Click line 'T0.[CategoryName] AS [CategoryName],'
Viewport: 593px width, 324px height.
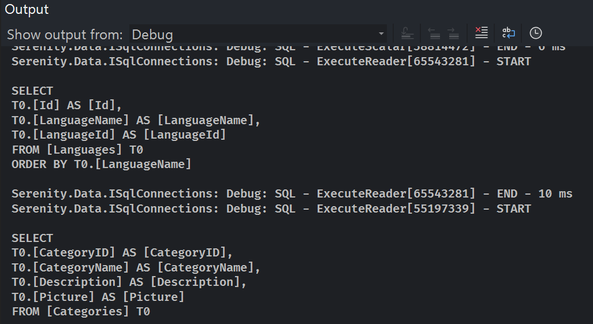136,267
